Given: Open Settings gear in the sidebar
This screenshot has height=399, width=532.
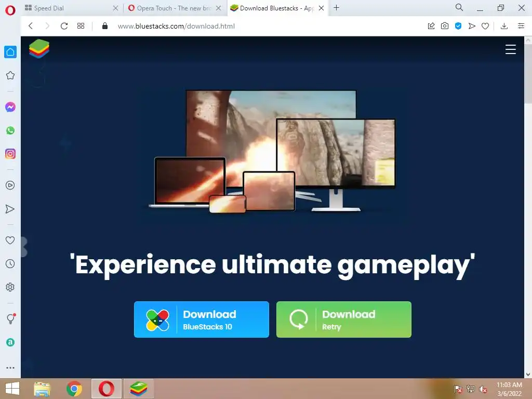Looking at the screenshot, I should point(10,287).
